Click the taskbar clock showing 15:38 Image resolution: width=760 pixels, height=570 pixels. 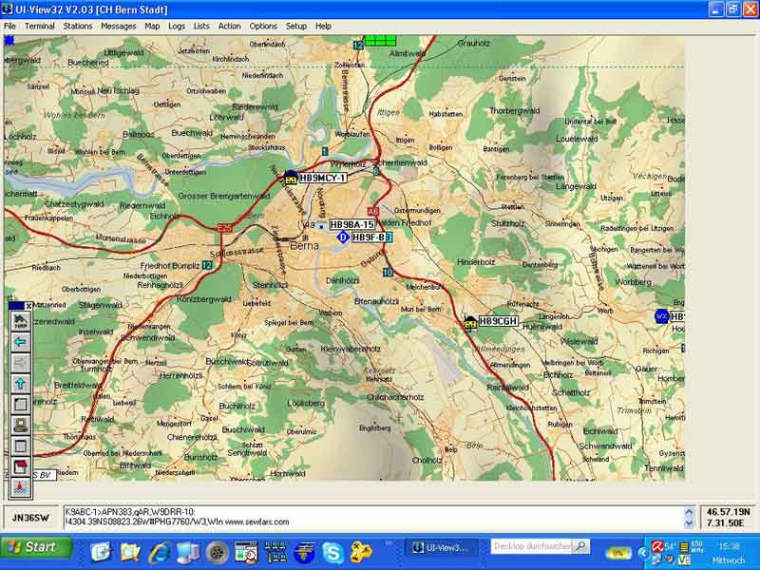(729, 547)
